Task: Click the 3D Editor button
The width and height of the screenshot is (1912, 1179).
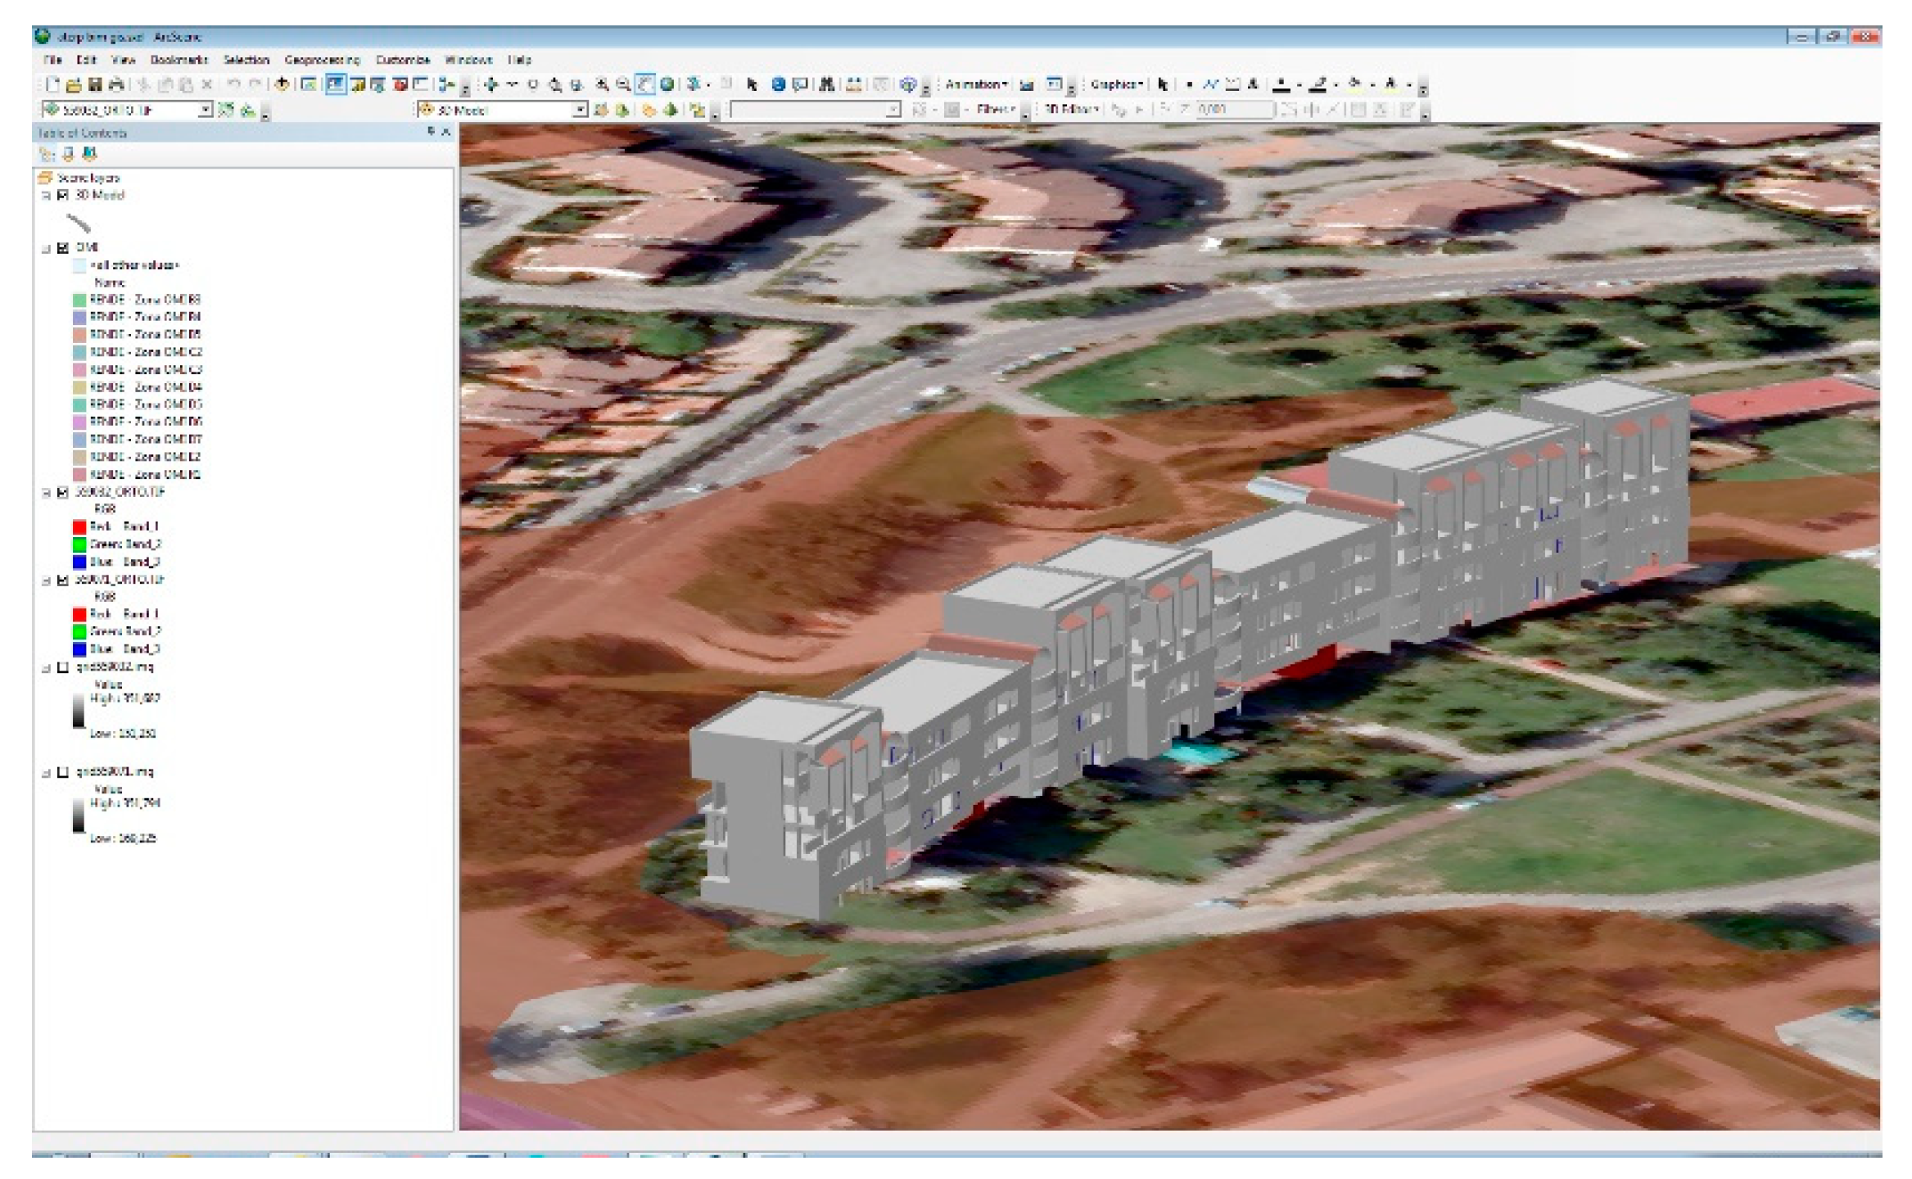Action: [1071, 109]
